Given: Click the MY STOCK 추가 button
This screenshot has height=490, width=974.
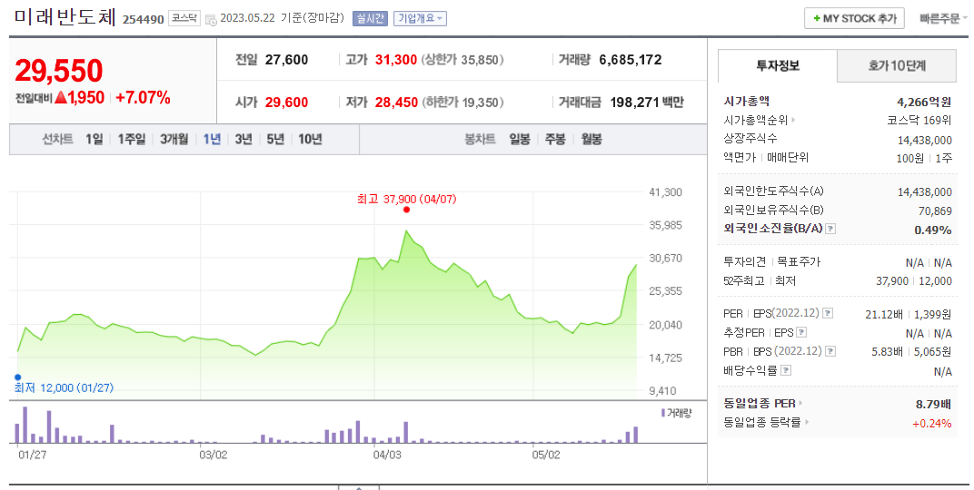Looking at the screenshot, I should 854,19.
